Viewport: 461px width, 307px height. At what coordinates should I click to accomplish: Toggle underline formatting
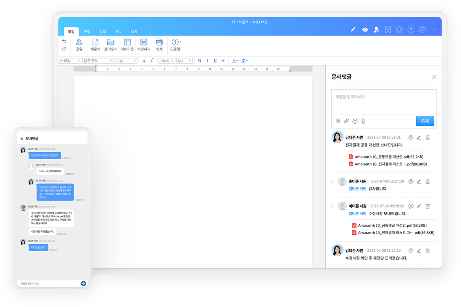215,61
